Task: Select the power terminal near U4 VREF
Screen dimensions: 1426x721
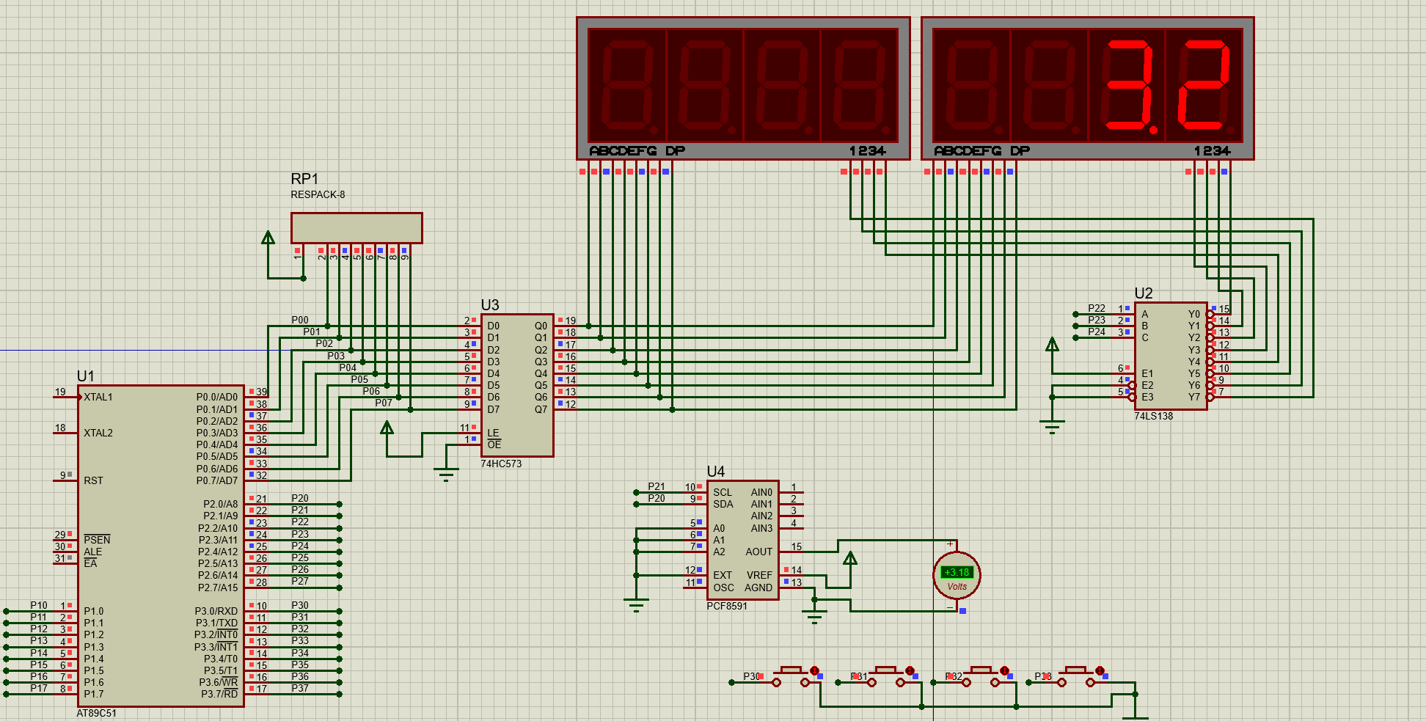Action: coord(850,558)
